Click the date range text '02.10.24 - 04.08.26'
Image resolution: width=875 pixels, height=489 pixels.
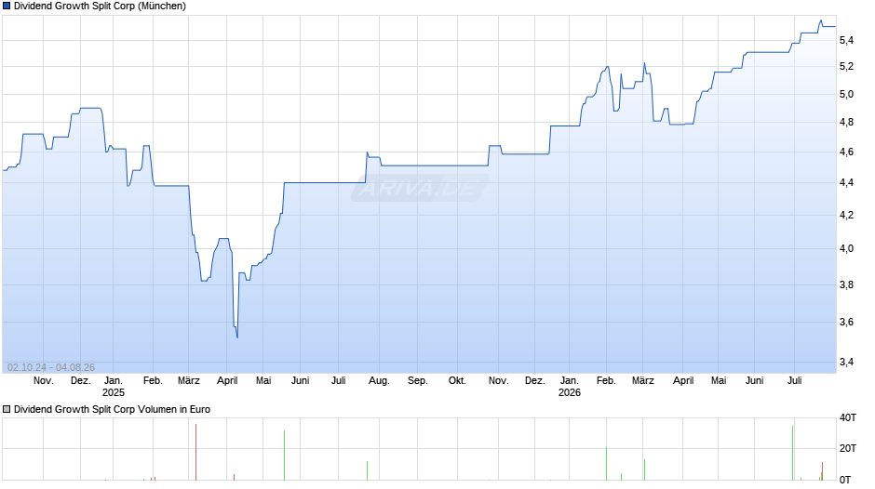tap(51, 367)
